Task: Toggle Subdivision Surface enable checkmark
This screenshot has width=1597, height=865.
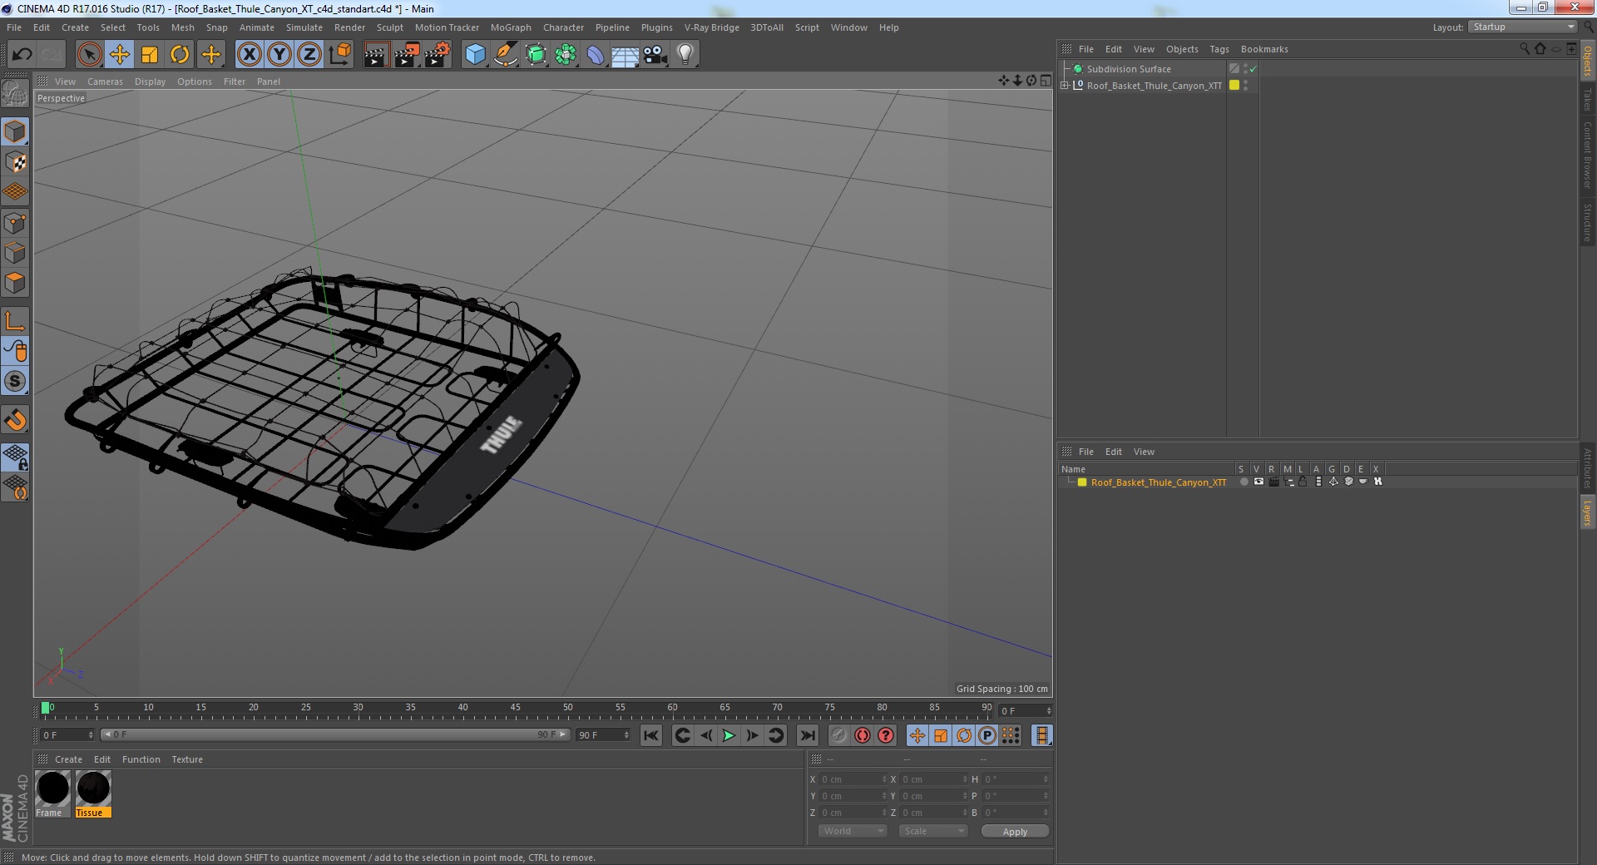Action: point(1253,69)
